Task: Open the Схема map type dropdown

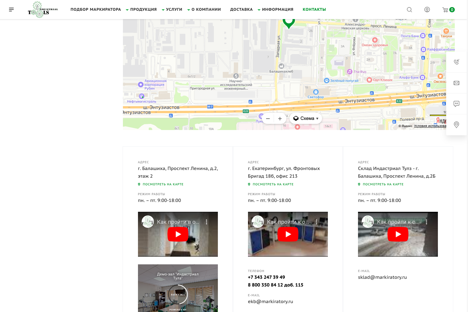Action: (x=306, y=118)
